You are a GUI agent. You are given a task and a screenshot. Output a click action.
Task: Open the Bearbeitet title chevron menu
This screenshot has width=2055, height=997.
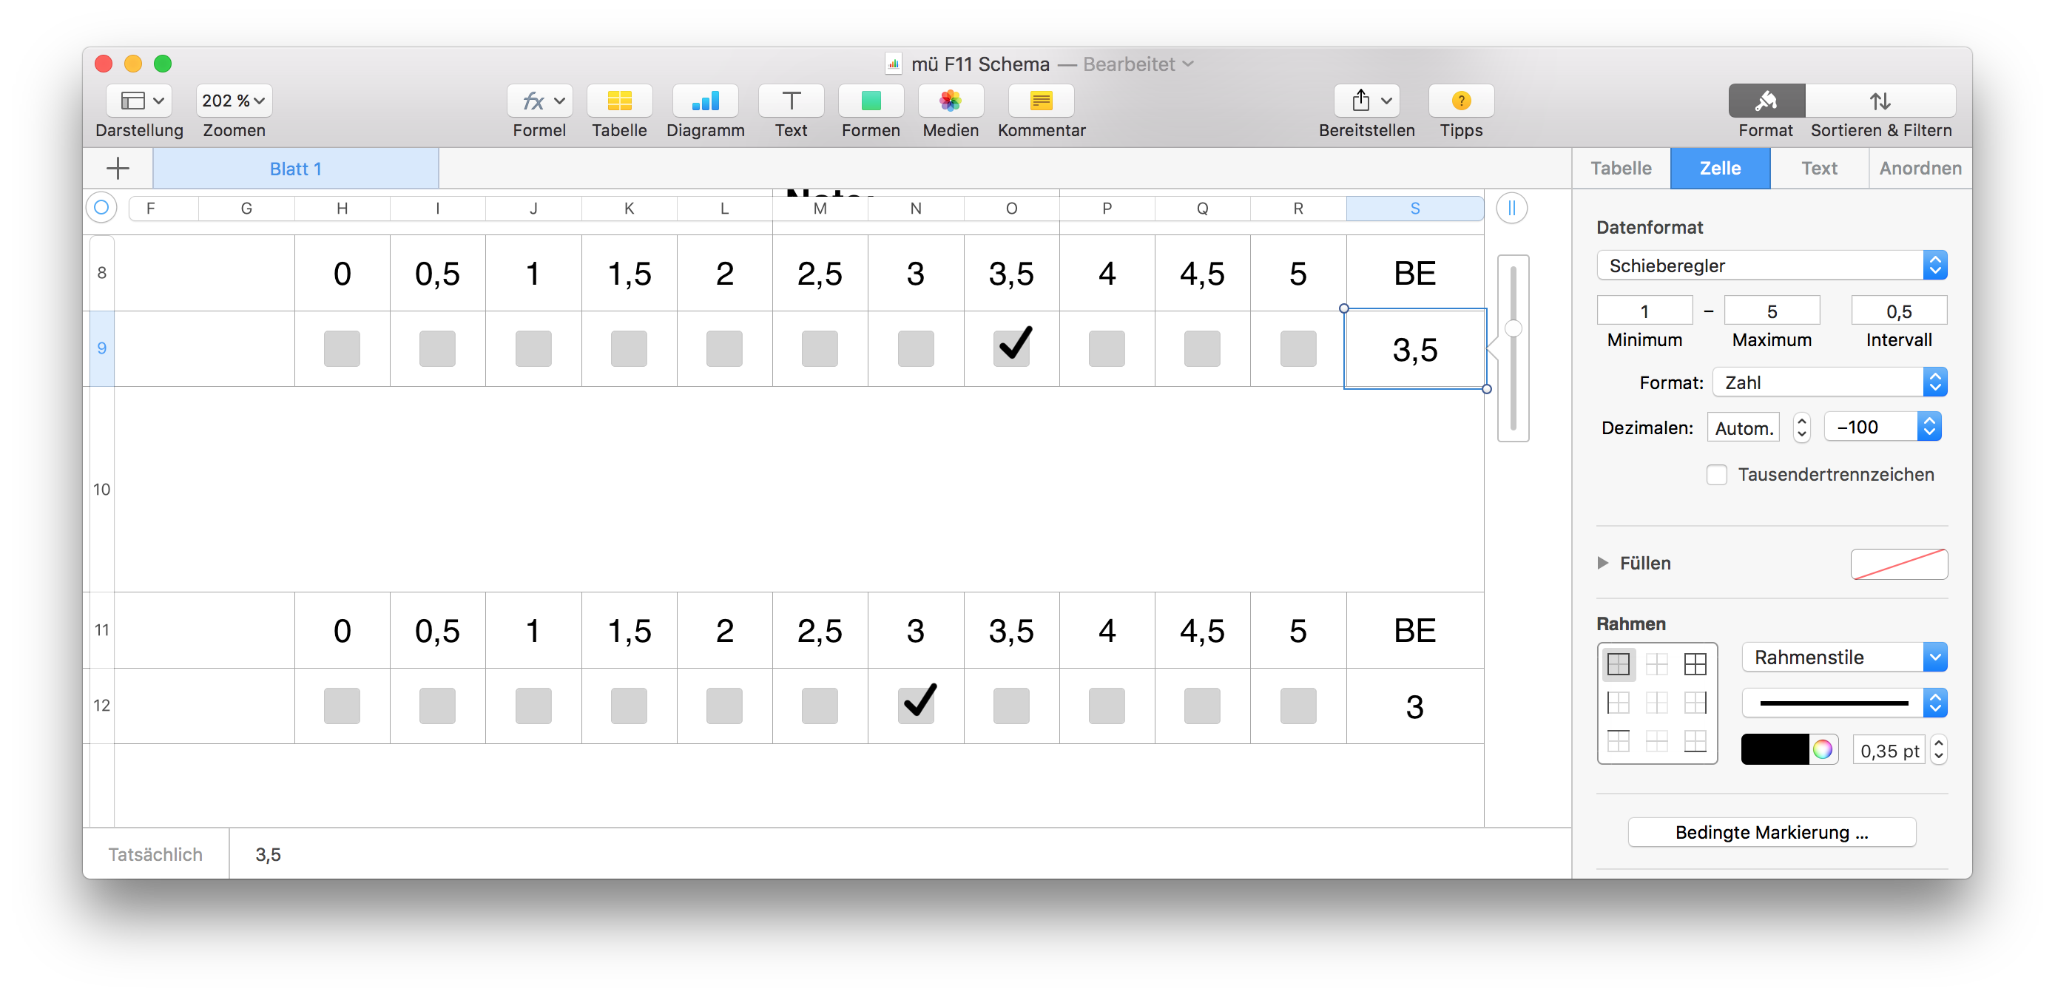click(1188, 64)
